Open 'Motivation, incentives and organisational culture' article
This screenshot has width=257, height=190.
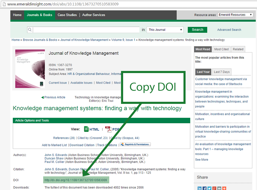click(222, 116)
